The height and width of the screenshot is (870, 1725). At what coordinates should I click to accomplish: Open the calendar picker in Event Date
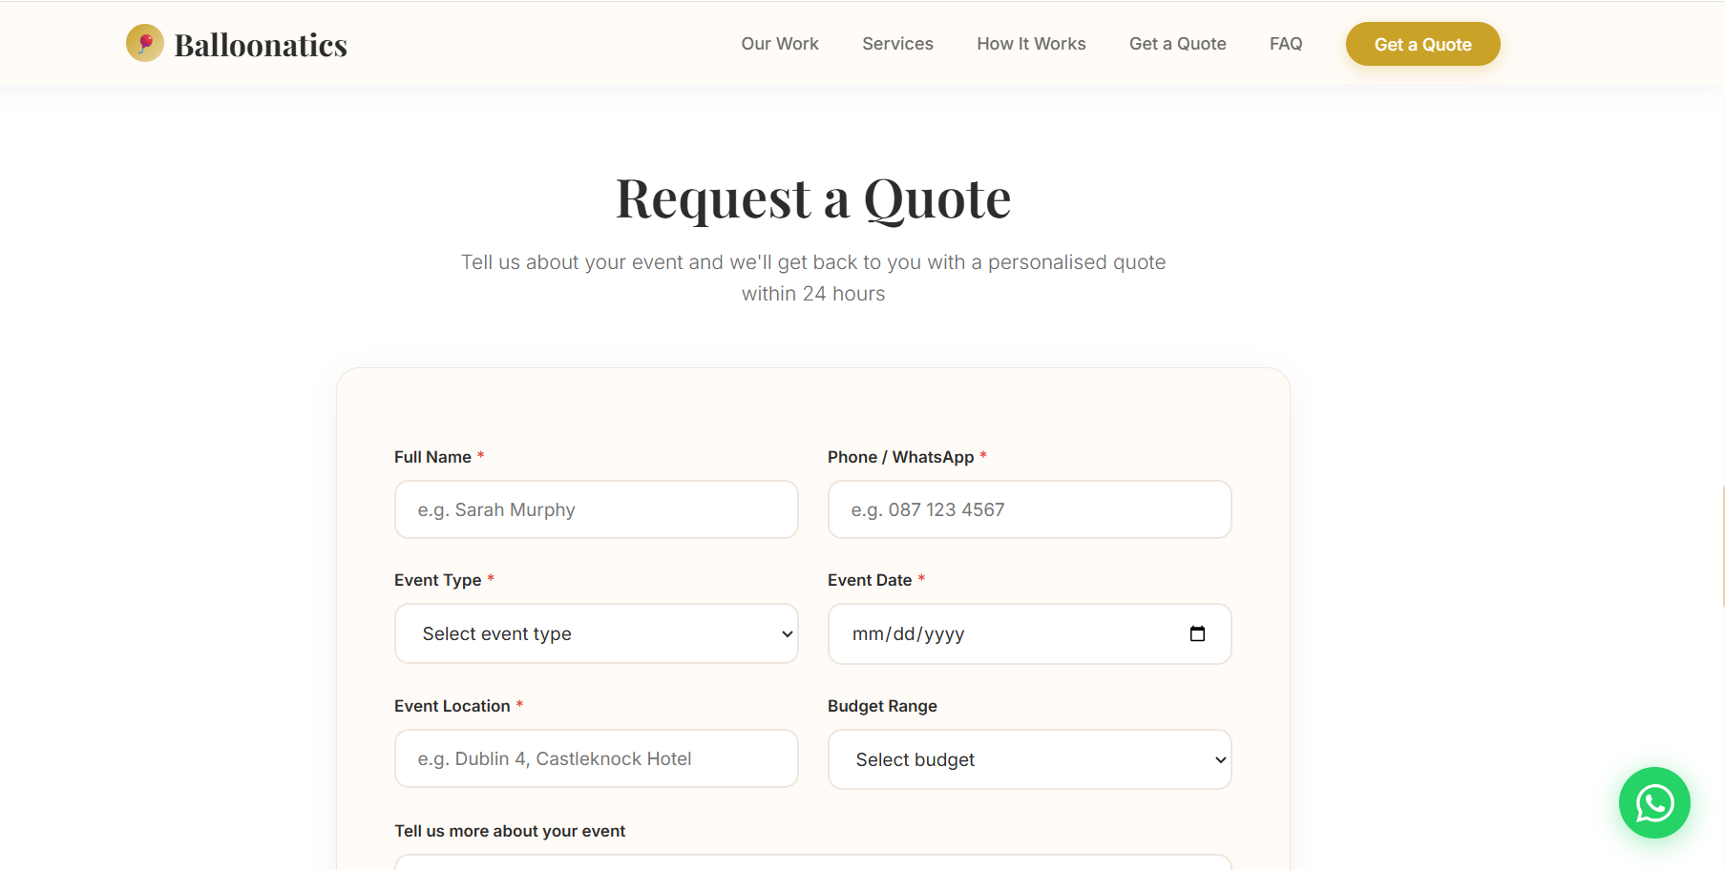(x=1197, y=633)
